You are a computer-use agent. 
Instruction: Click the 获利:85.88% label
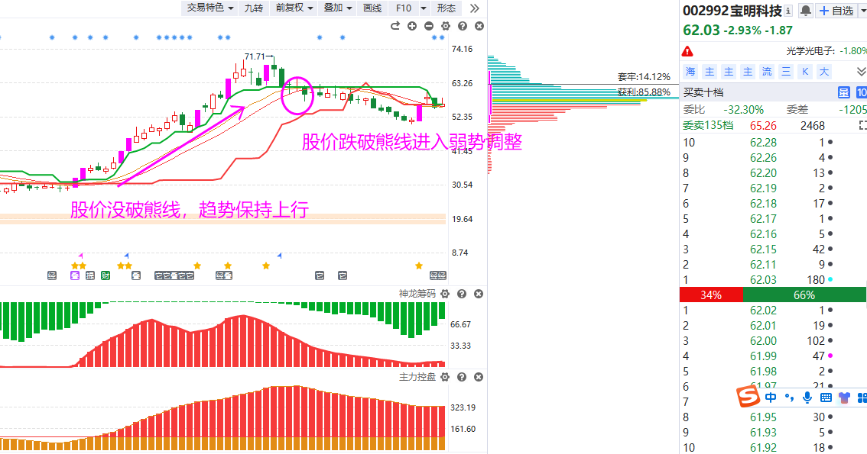tap(644, 92)
